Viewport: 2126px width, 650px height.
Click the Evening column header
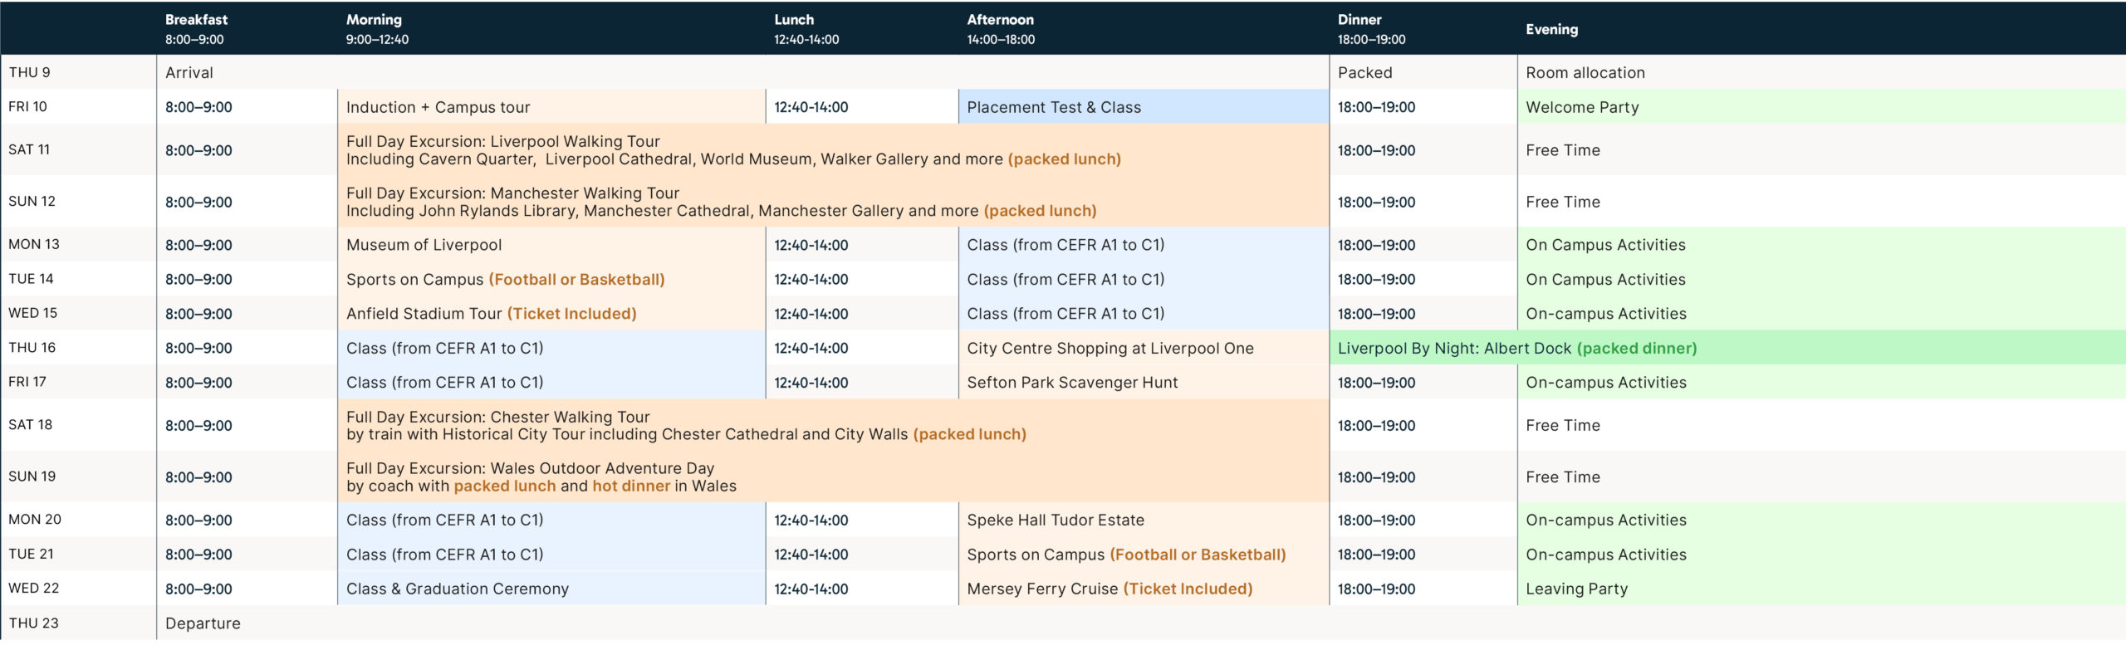pos(1551,29)
